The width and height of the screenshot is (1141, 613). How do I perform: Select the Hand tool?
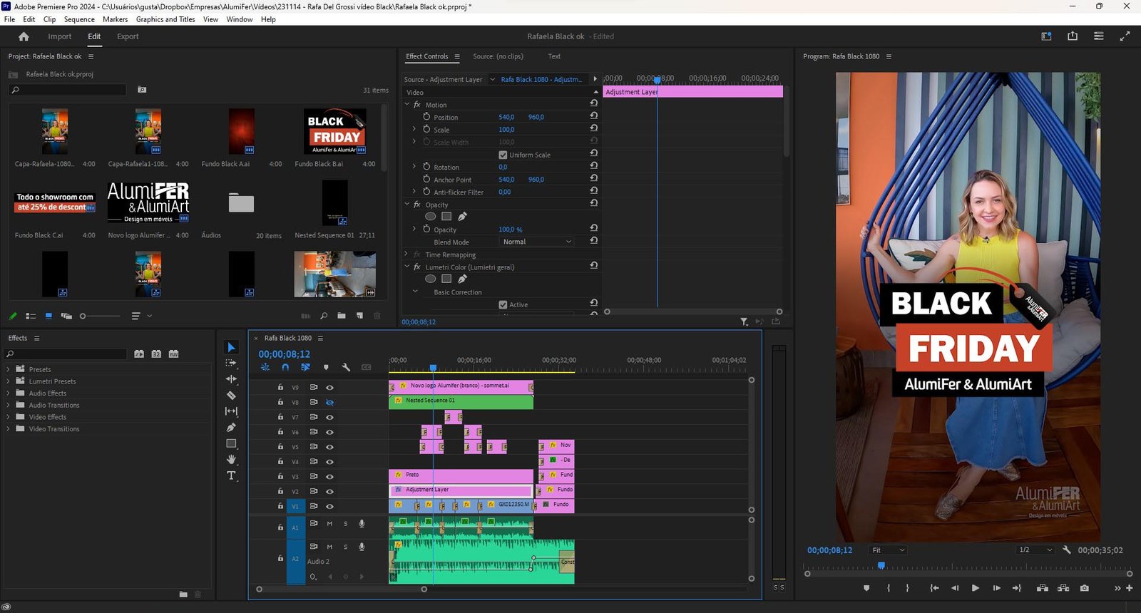pyautogui.click(x=231, y=460)
